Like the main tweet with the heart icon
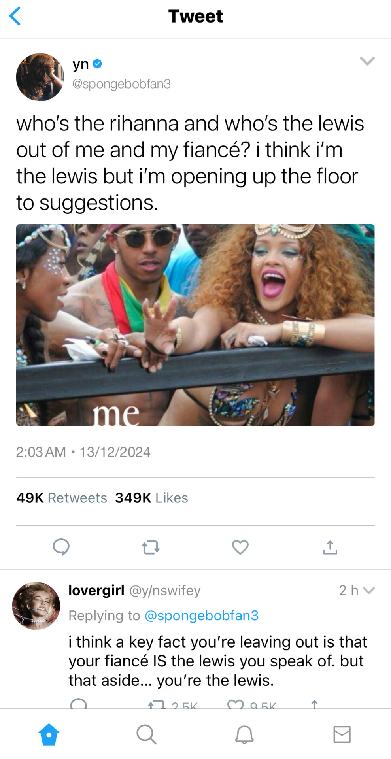 click(x=240, y=547)
